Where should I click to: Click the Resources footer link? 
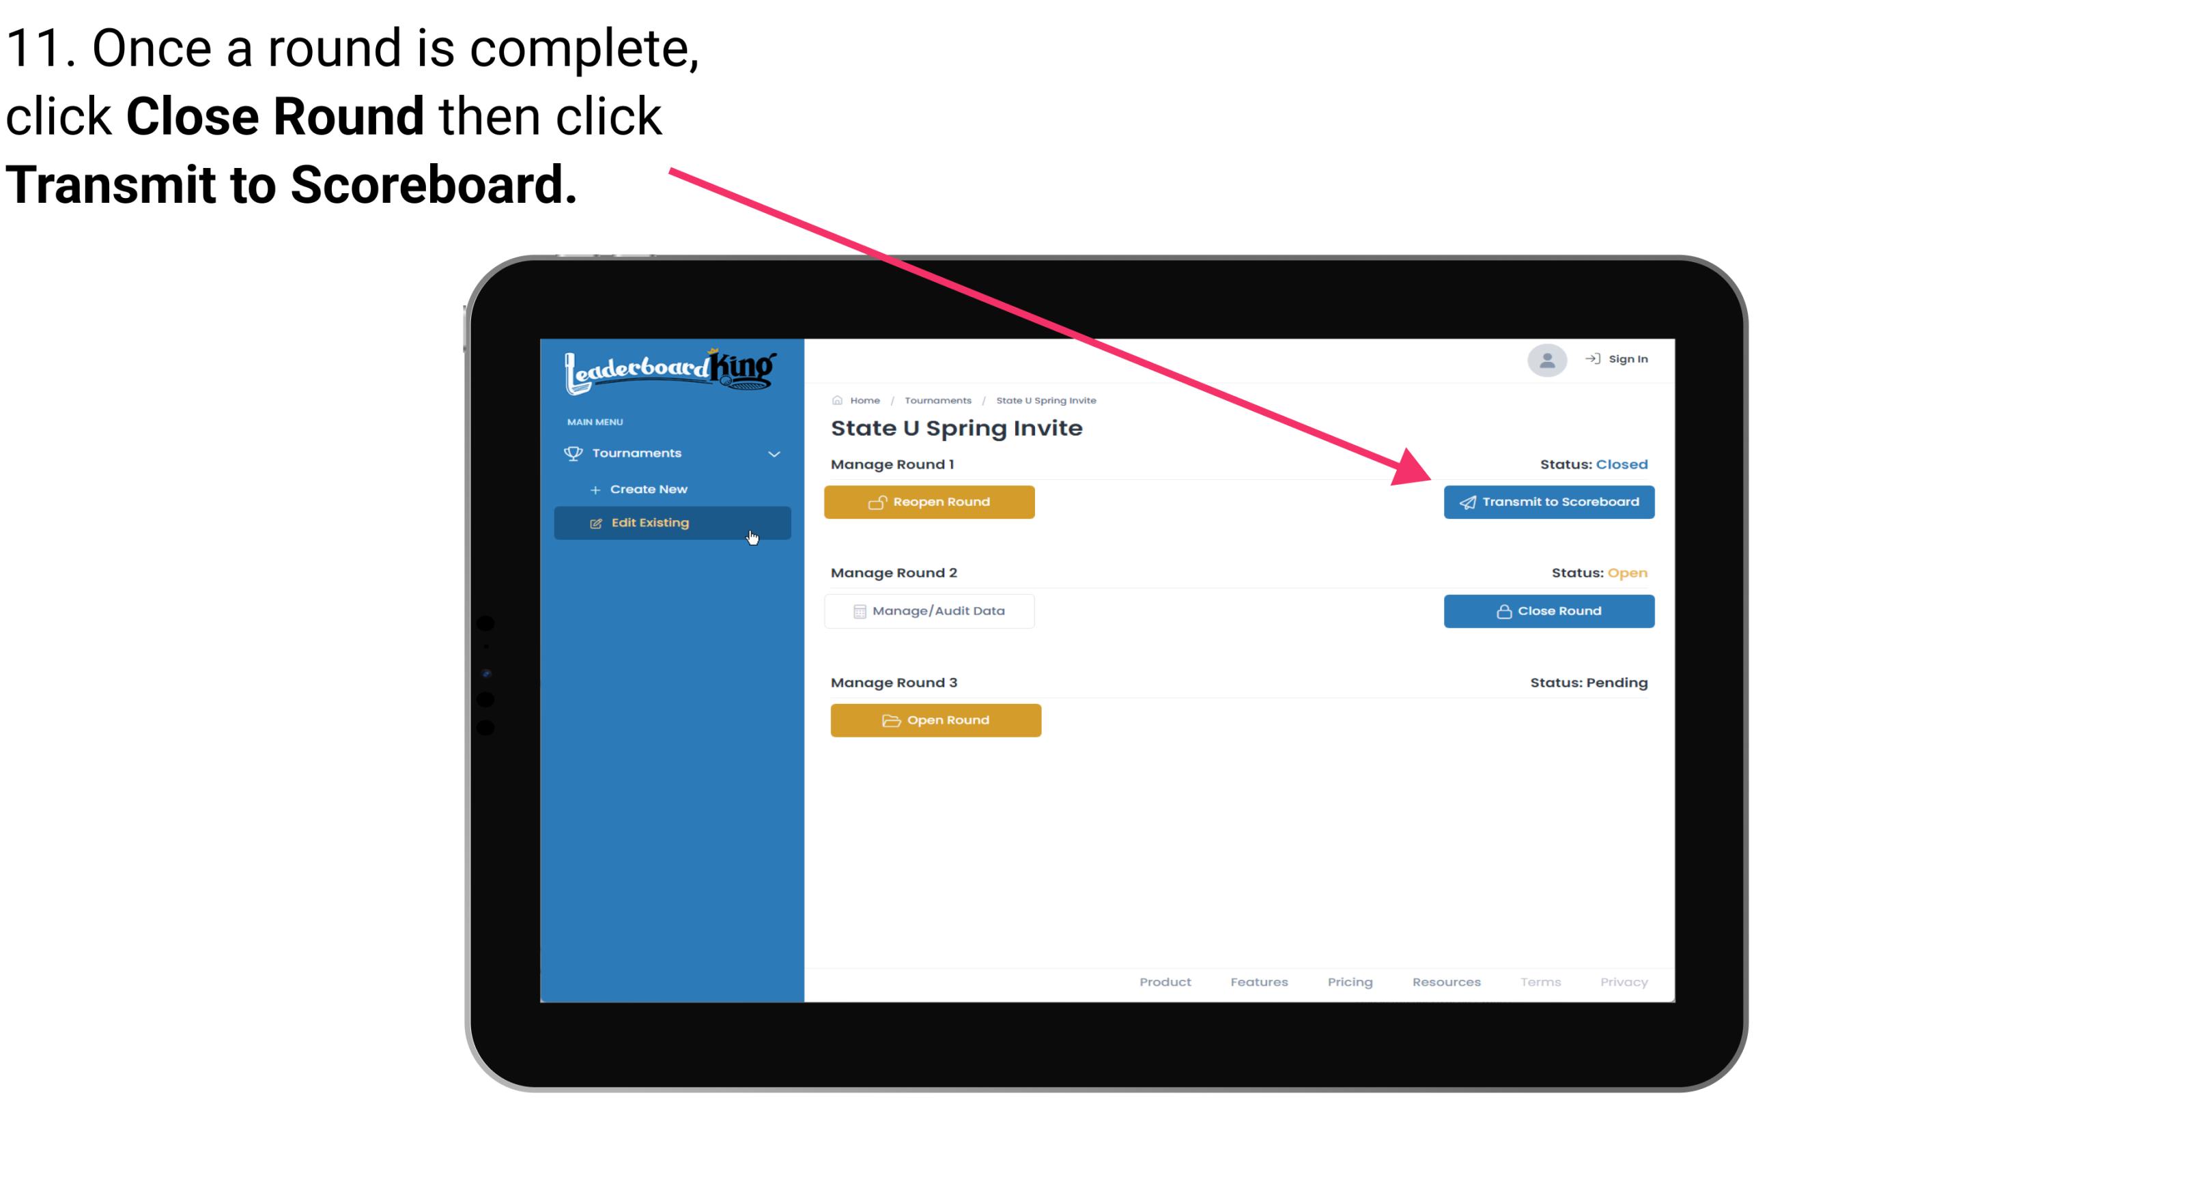1446,982
